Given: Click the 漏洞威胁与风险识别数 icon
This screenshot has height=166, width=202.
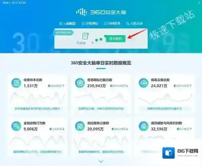Looking at the screenshot, I should (143, 126).
